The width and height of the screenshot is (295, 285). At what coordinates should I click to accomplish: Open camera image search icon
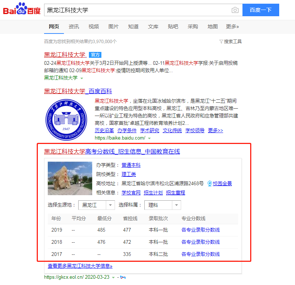235,10
